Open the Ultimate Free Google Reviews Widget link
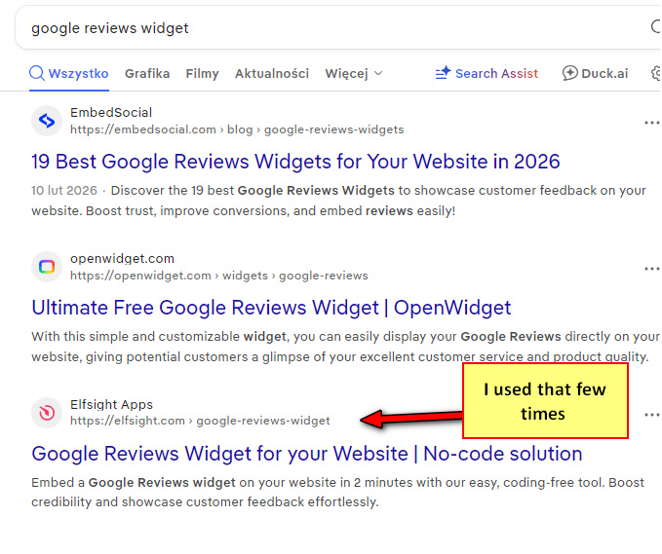 (271, 308)
